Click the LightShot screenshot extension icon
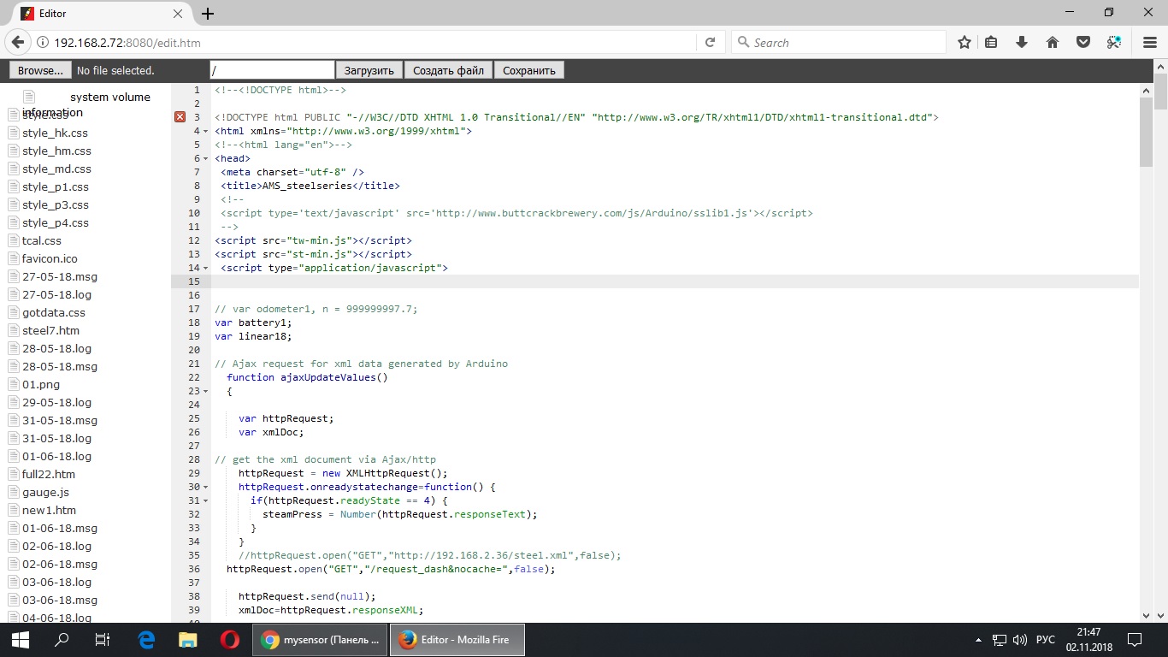Viewport: 1168px width, 657px height. pos(1113,41)
